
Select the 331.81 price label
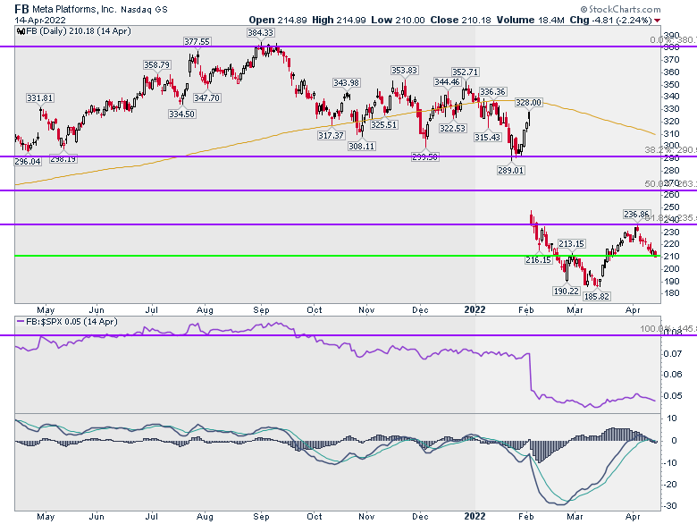point(39,97)
